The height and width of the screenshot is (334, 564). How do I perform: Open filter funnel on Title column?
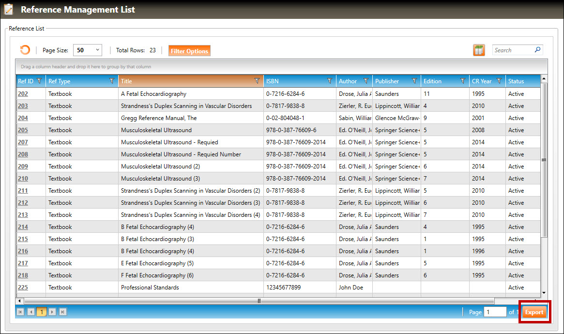coord(257,81)
